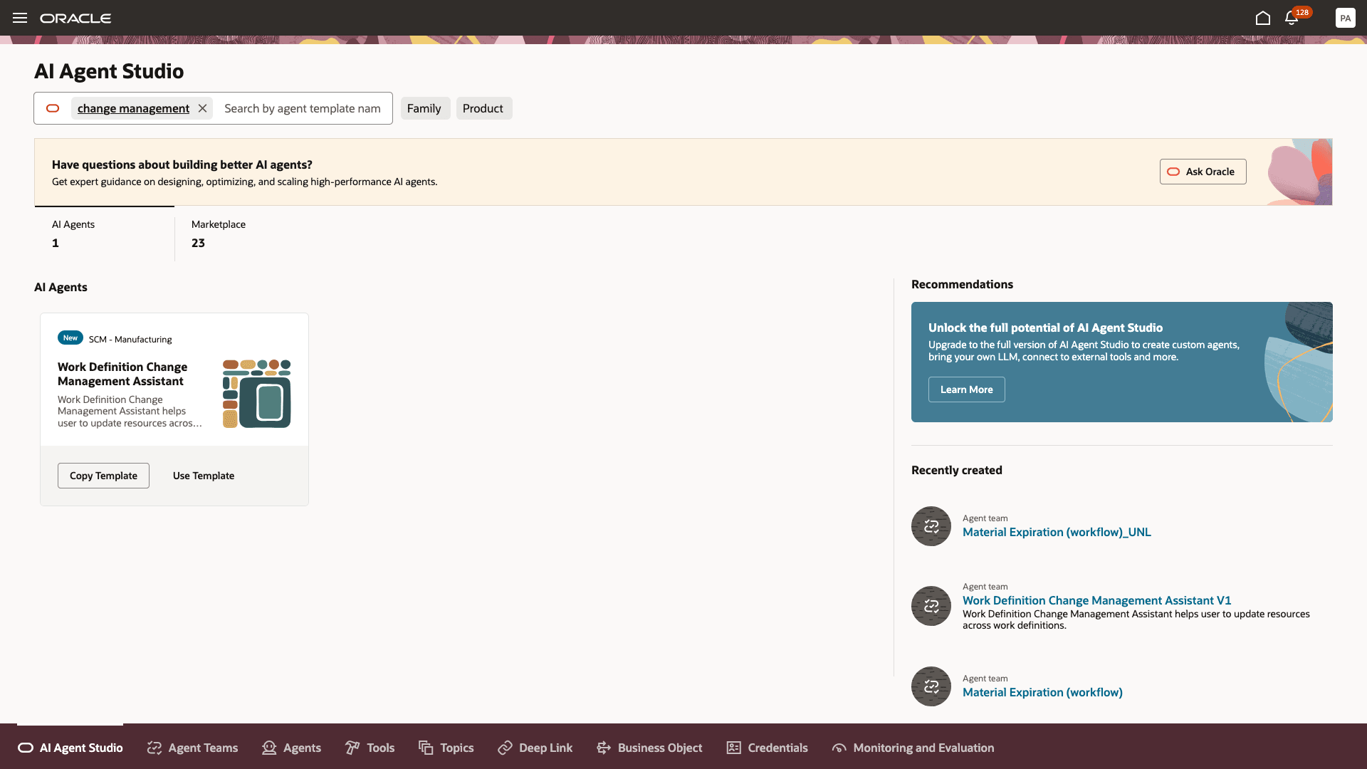Open the hamburger navigation menu
The height and width of the screenshot is (769, 1367).
click(x=20, y=18)
